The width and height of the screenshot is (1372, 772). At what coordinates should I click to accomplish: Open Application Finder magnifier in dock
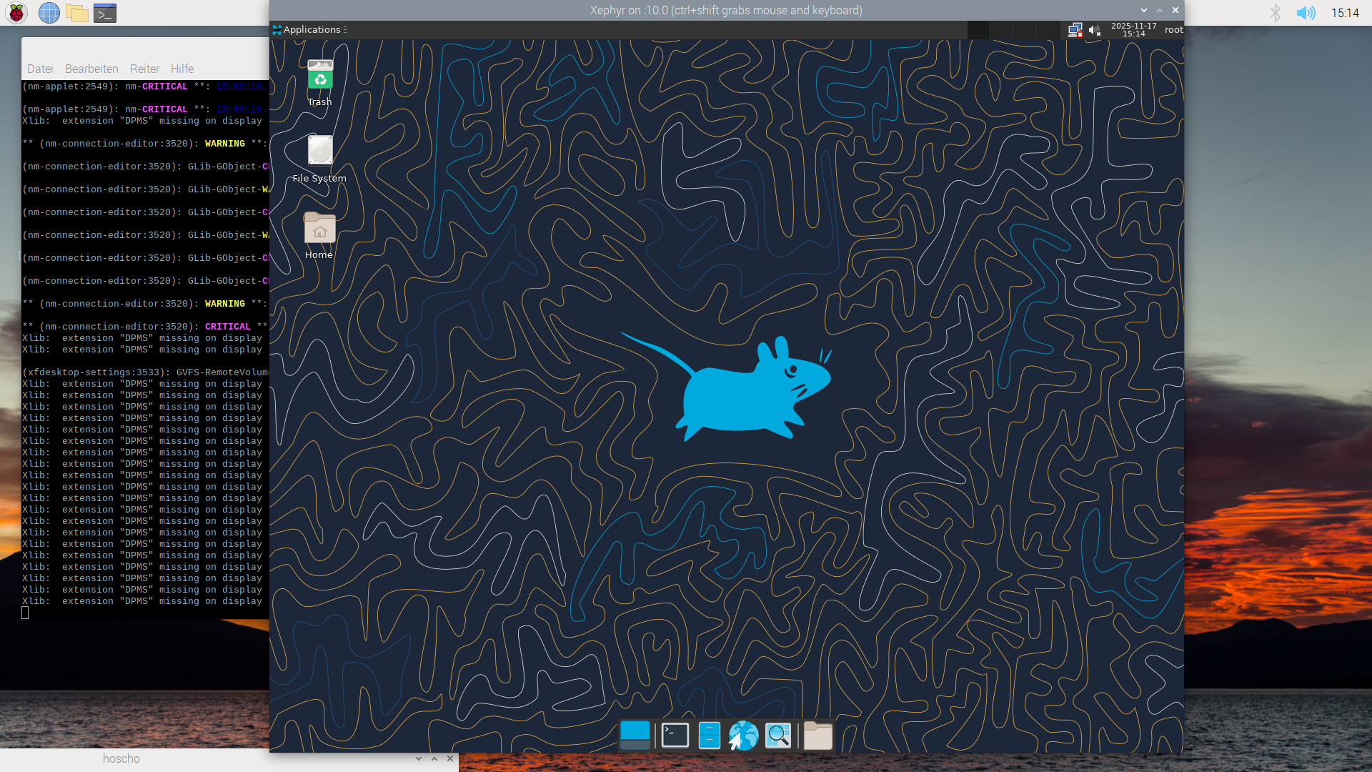point(777,735)
